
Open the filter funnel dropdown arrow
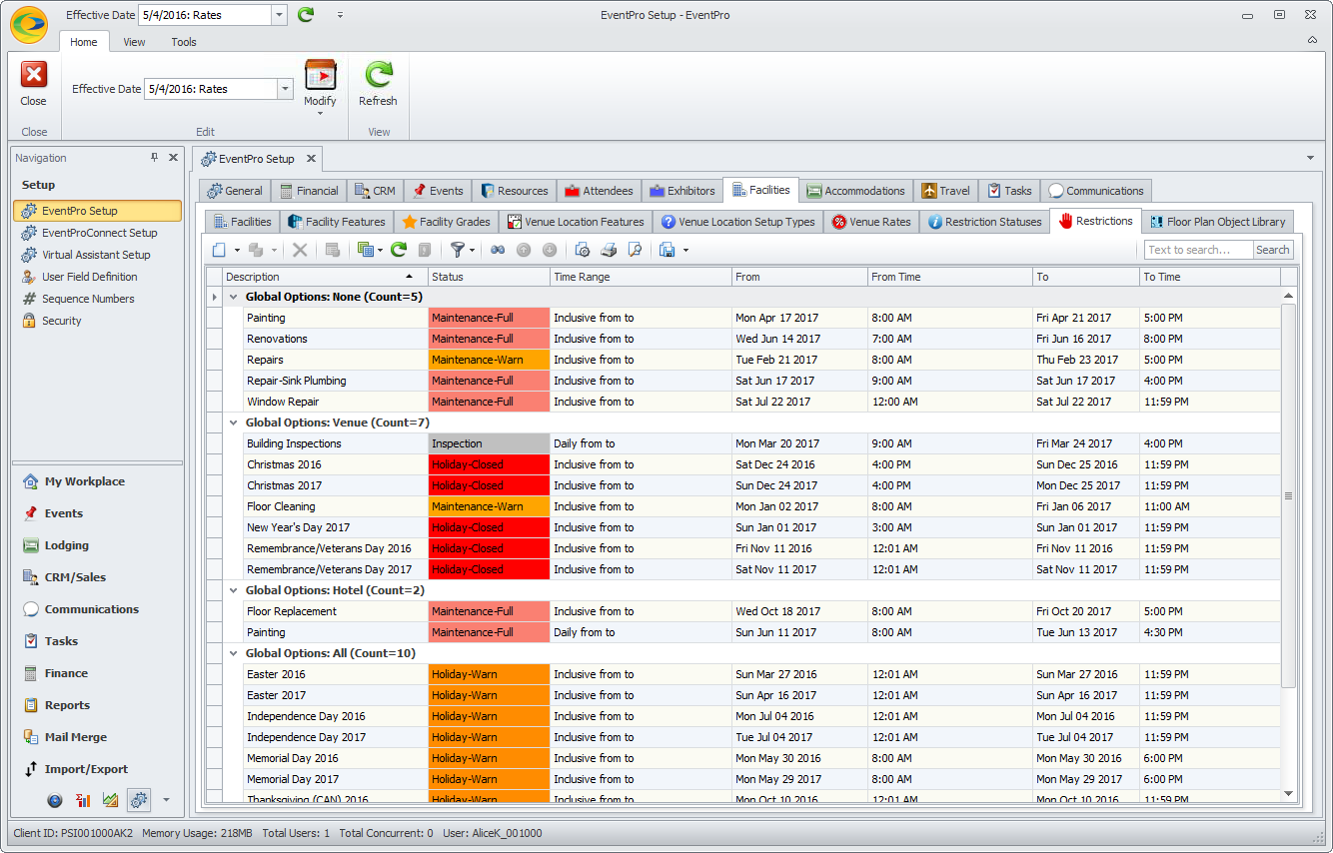472,250
